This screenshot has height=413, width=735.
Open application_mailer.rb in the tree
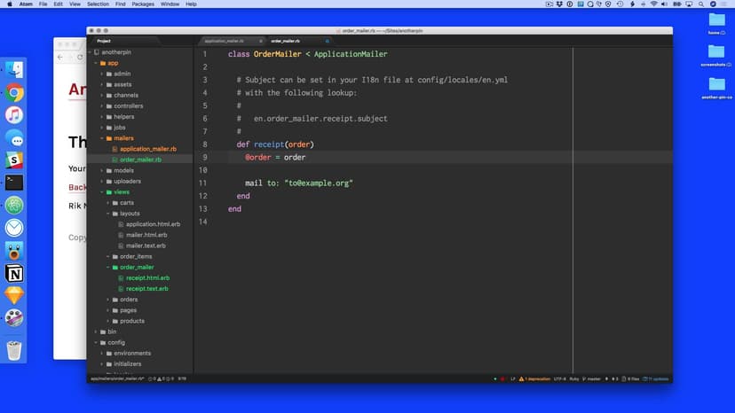click(148, 149)
